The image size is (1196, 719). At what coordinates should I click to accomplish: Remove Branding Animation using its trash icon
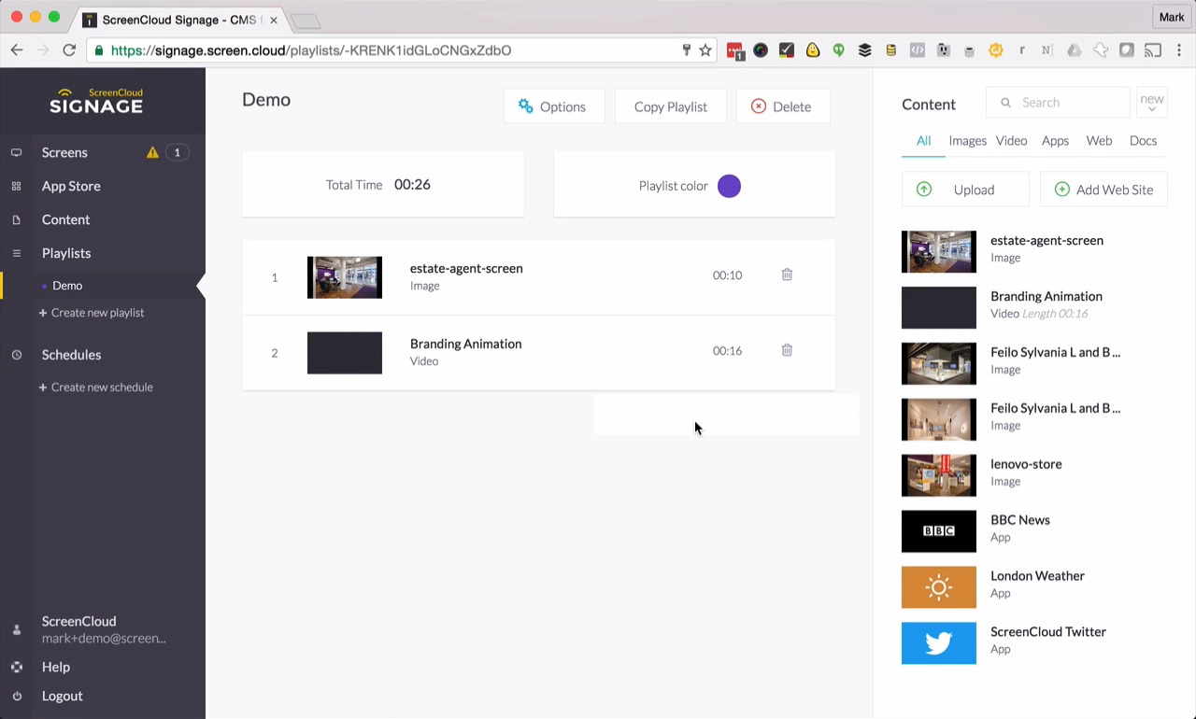click(x=787, y=350)
